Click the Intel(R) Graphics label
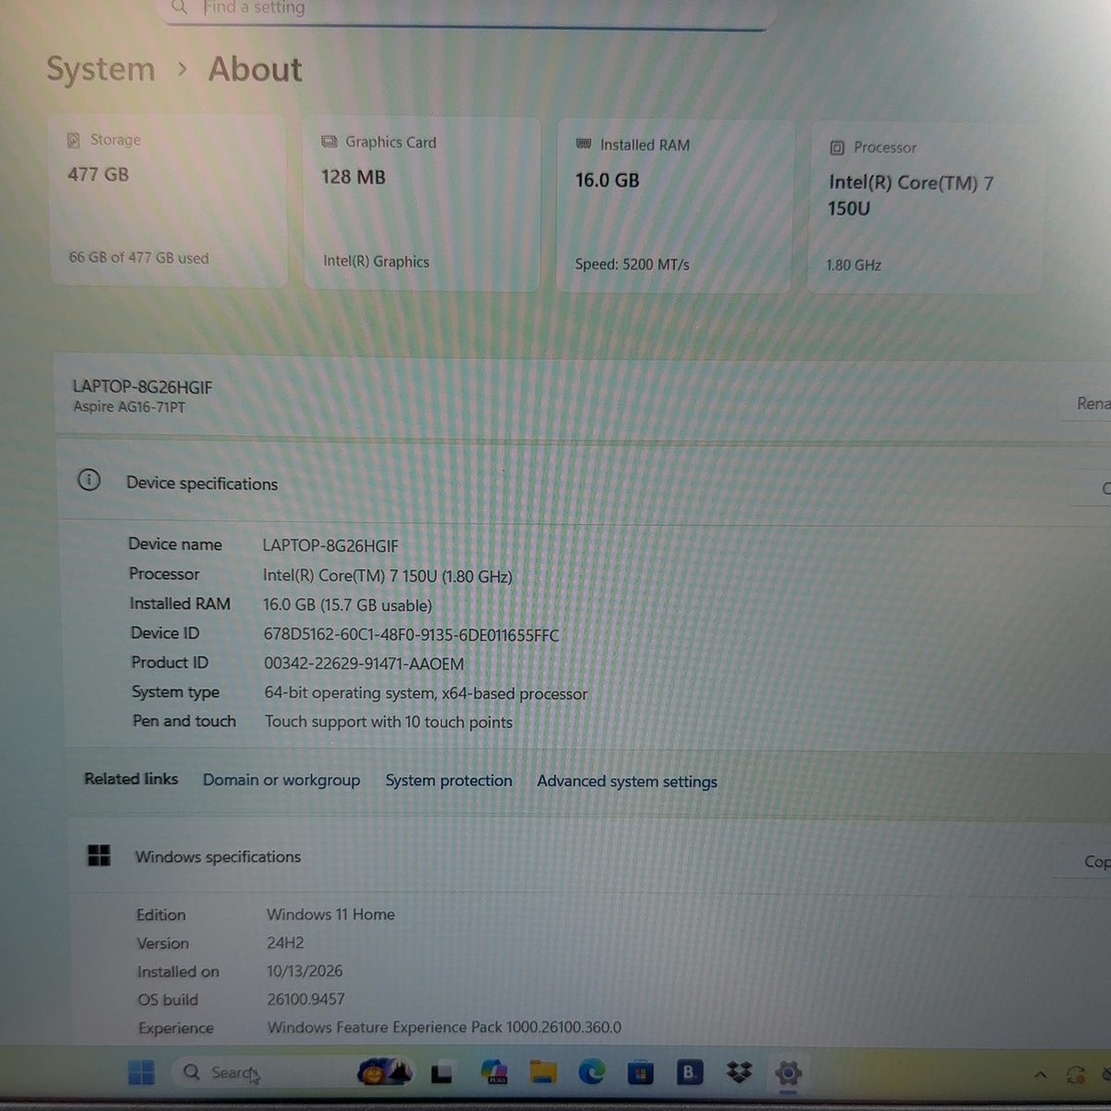This screenshot has width=1111, height=1111. 376,261
